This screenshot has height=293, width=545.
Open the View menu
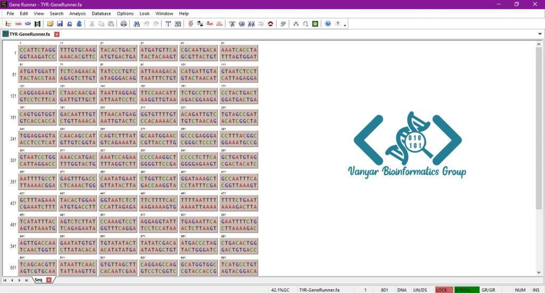(x=38, y=13)
